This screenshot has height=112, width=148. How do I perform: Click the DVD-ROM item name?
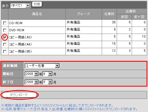point(17,30)
